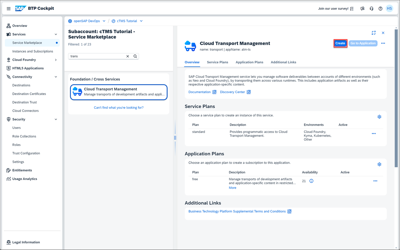Viewport: 400px width, 250px height.
Task: Show availability info for free plan
Action: (311, 181)
